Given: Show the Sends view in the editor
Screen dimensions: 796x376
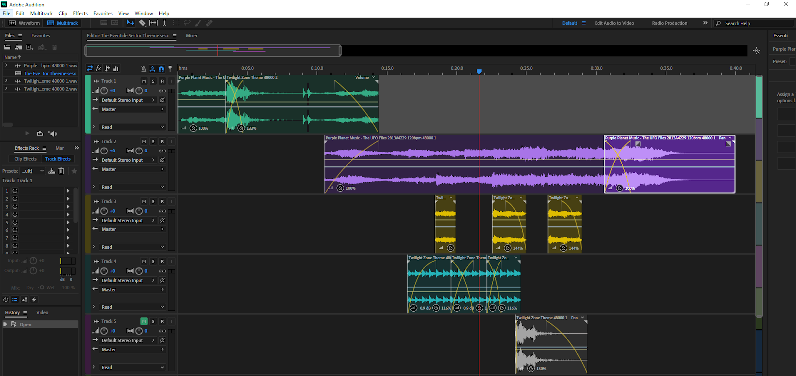Looking at the screenshot, I should pyautogui.click(x=107, y=68).
